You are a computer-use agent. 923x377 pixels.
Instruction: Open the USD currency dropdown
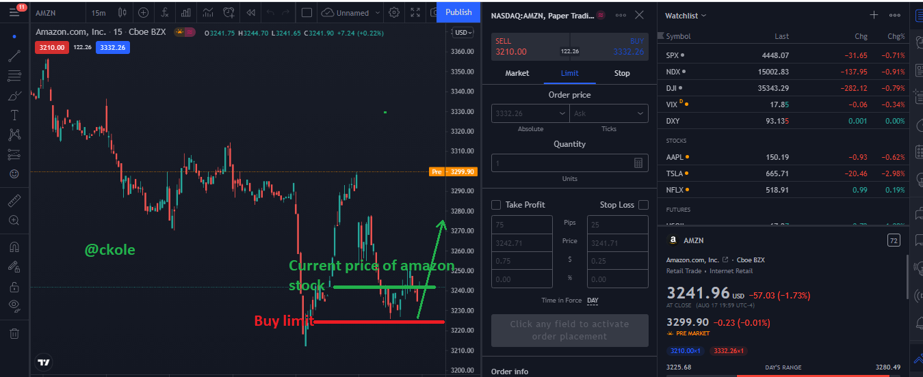click(x=463, y=32)
